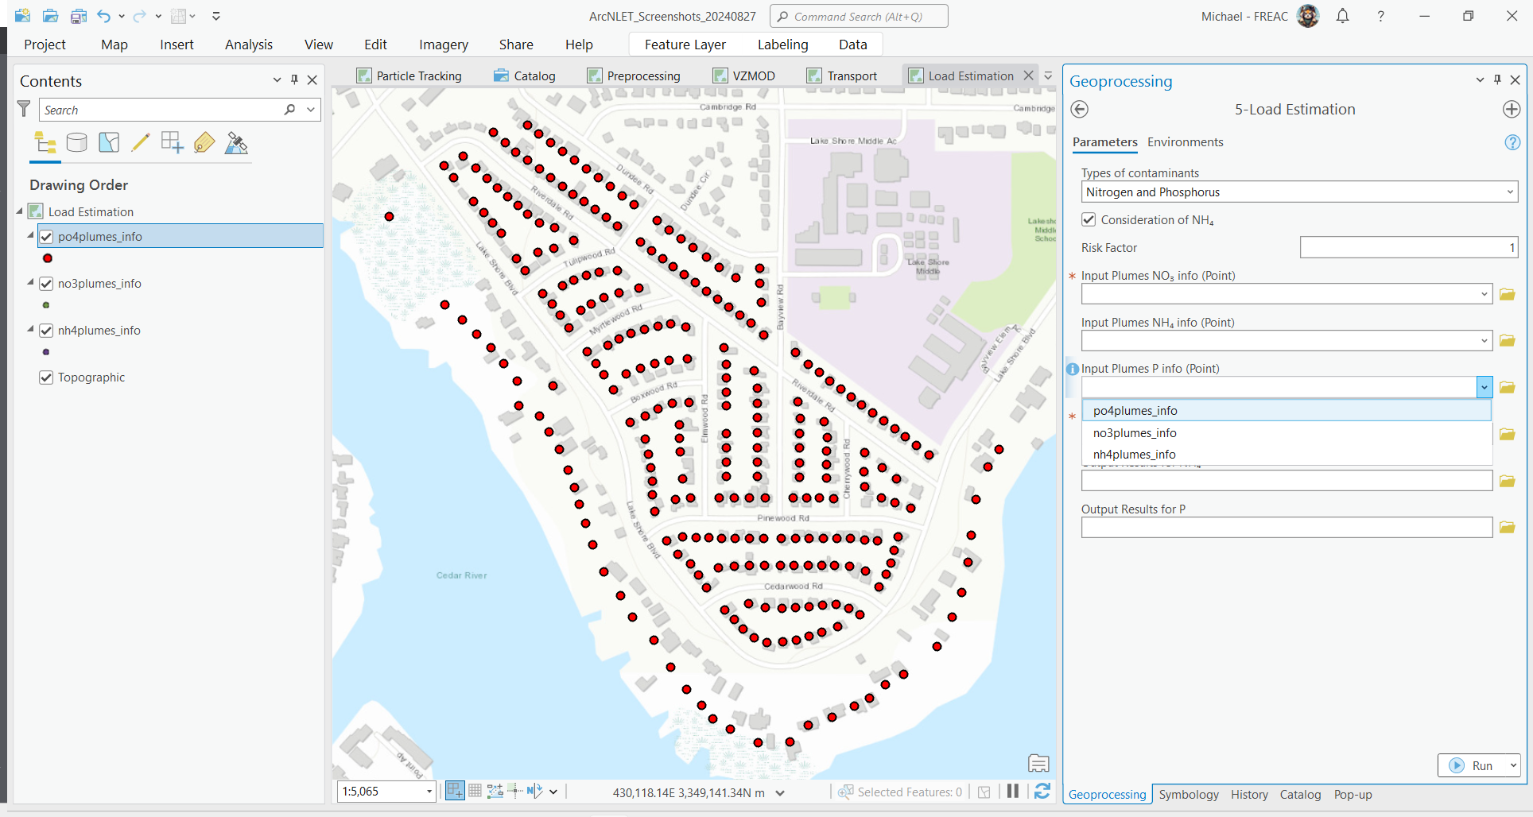Click po4plumes_info red symbol swatch

pos(48,258)
